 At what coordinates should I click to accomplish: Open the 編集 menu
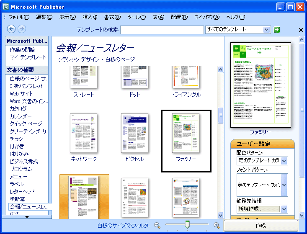point(44,17)
